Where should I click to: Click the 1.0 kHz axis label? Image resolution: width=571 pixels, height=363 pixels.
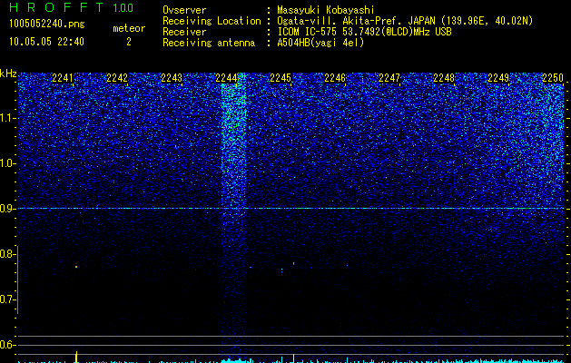(x=7, y=163)
